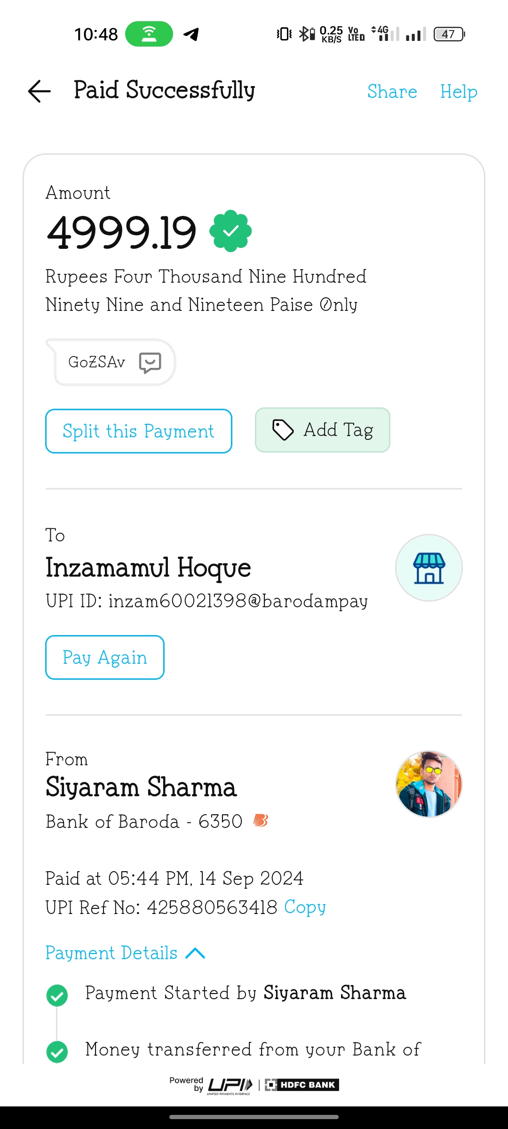
Task: Tap the Payment Started green checkmark
Action: click(x=57, y=995)
